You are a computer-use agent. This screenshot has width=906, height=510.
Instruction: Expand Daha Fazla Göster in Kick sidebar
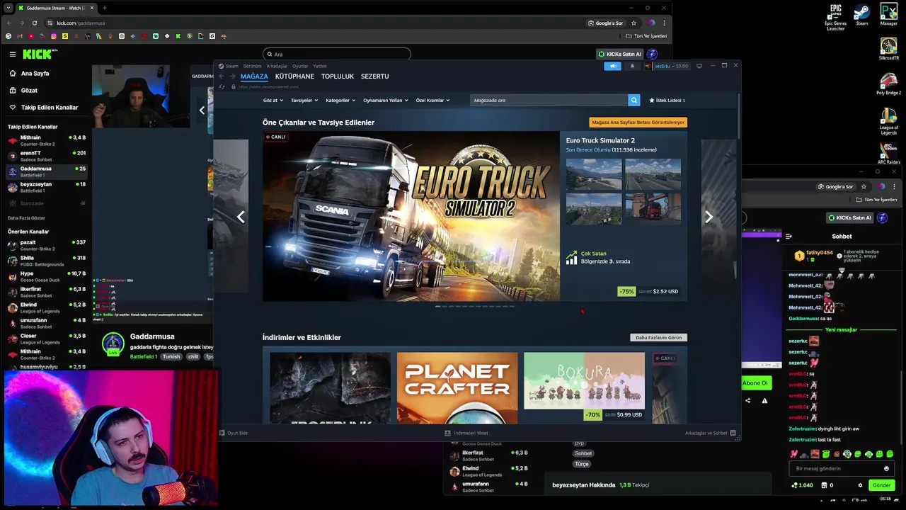tap(26, 218)
